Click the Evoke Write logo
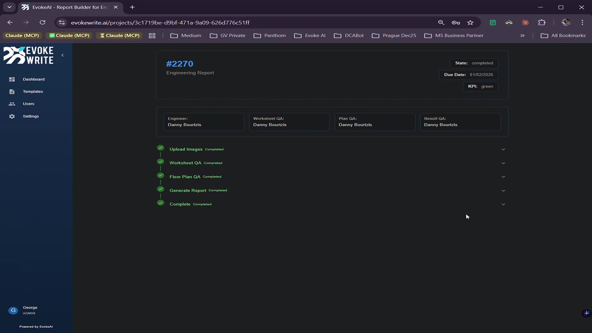Viewport: 592px width, 333px height. pyautogui.click(x=29, y=55)
